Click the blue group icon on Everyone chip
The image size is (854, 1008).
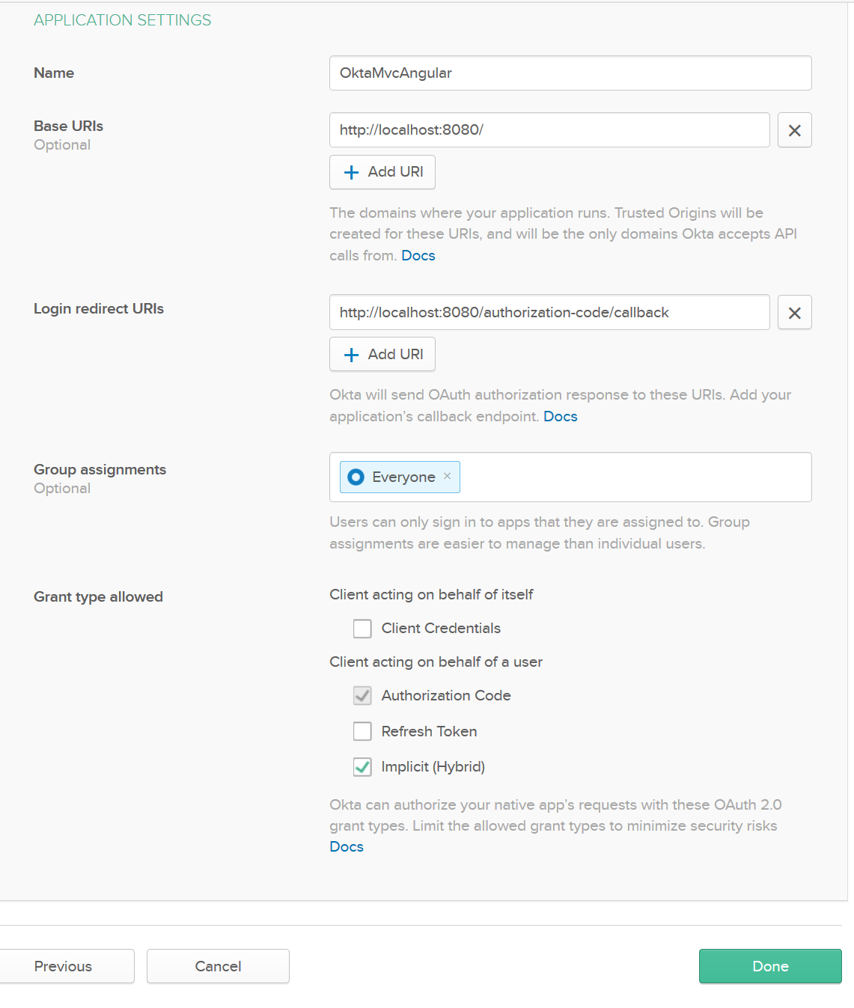[355, 477]
